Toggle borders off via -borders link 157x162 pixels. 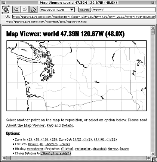[x=52, y=144]
